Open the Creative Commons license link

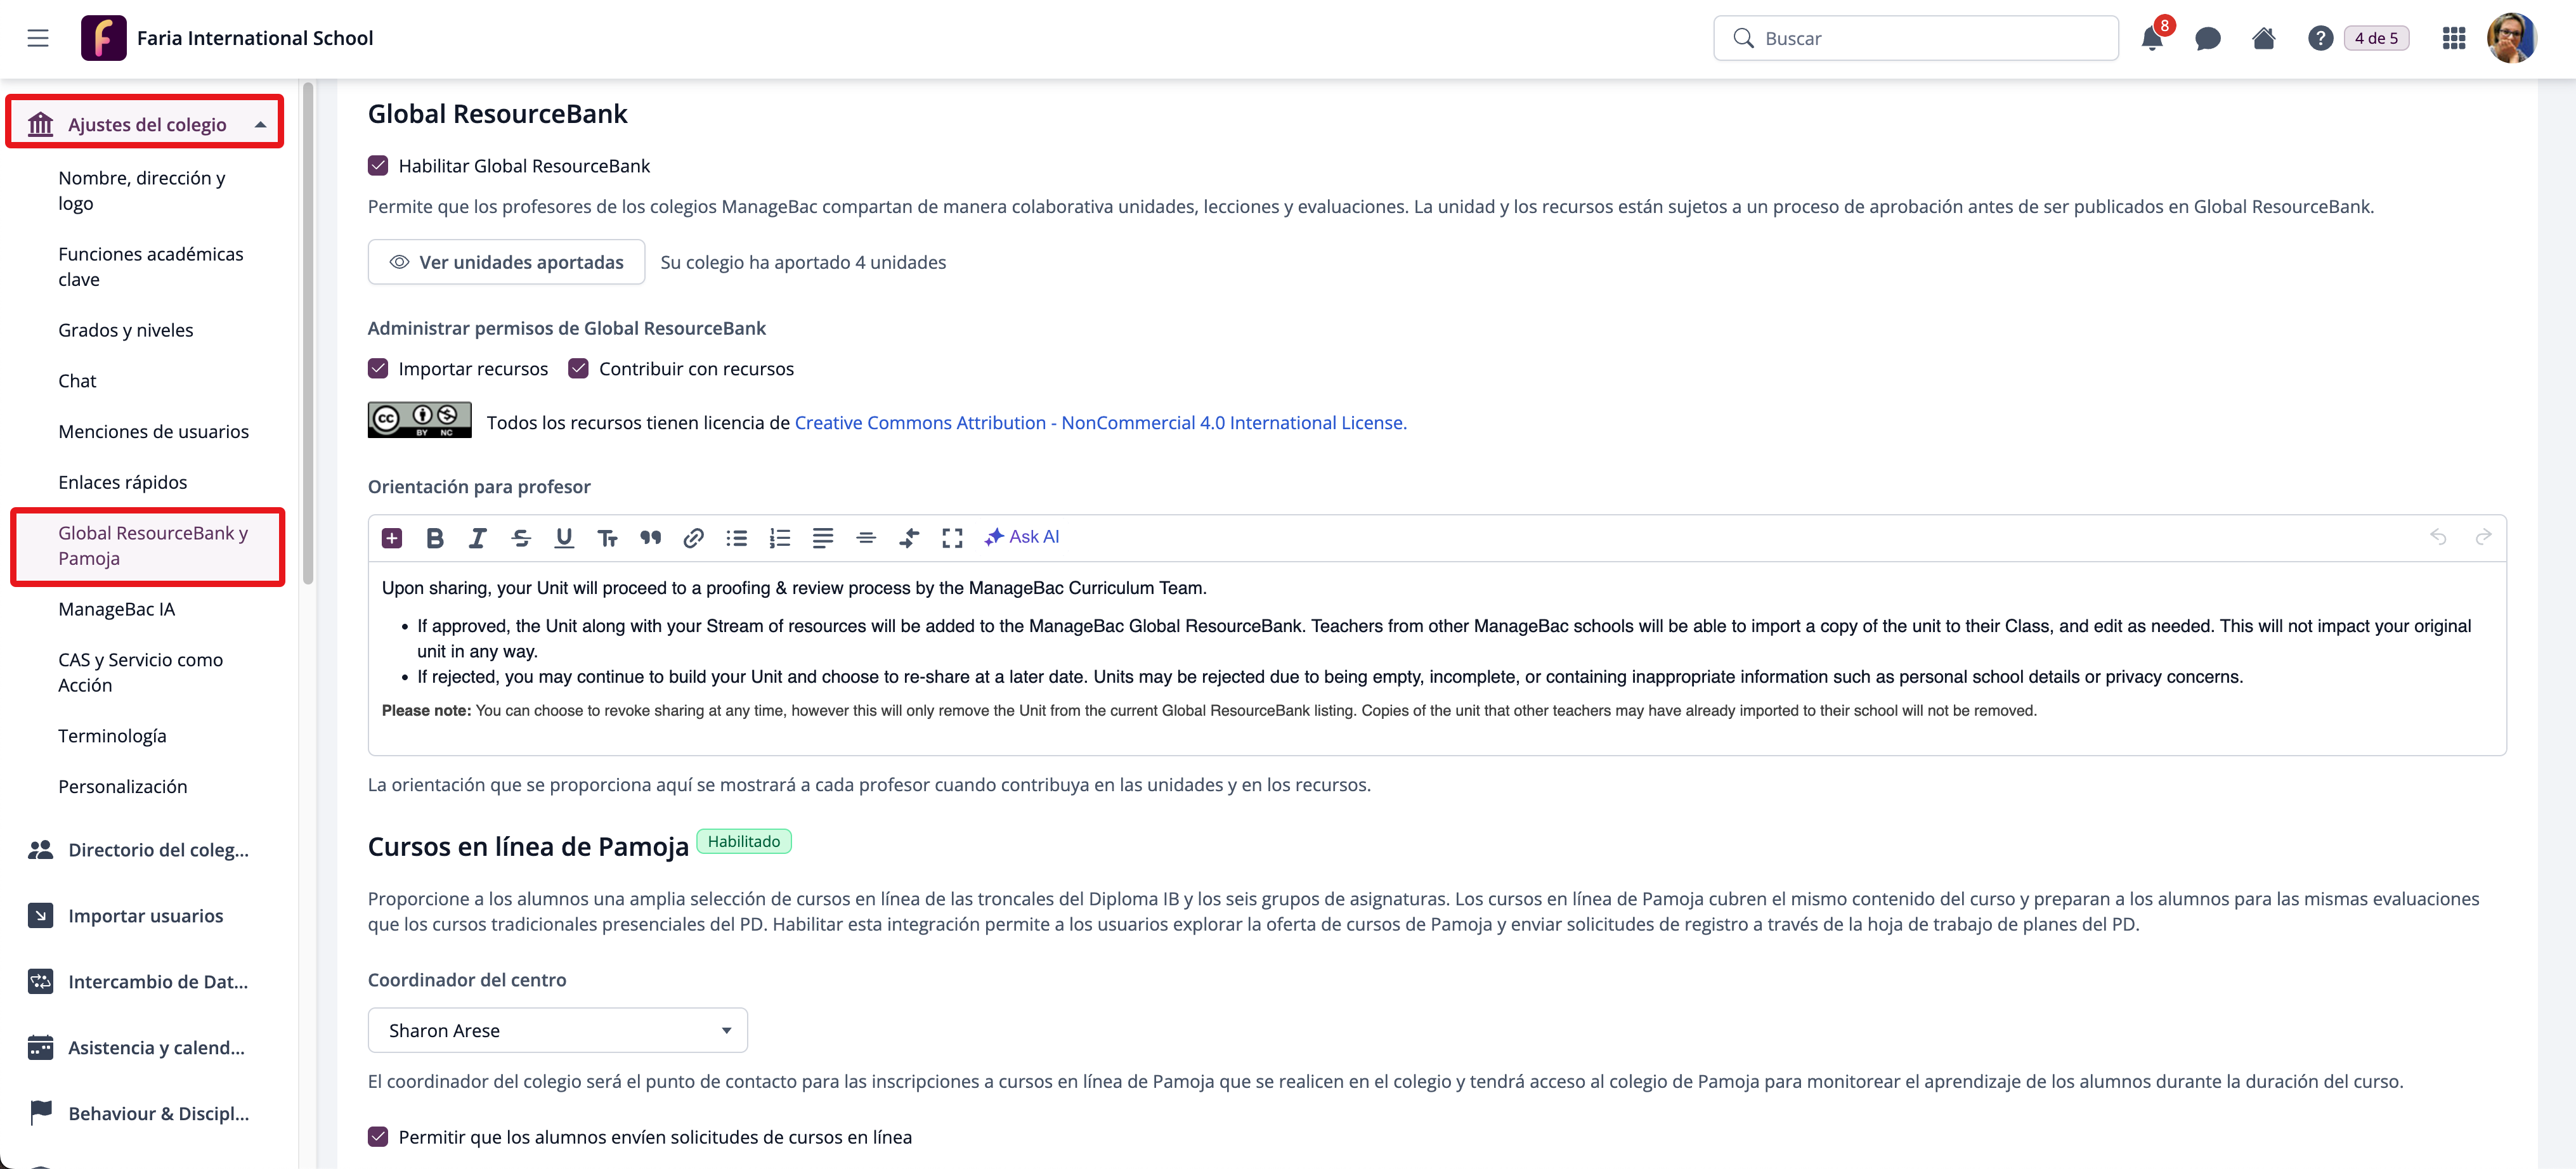tap(1100, 423)
